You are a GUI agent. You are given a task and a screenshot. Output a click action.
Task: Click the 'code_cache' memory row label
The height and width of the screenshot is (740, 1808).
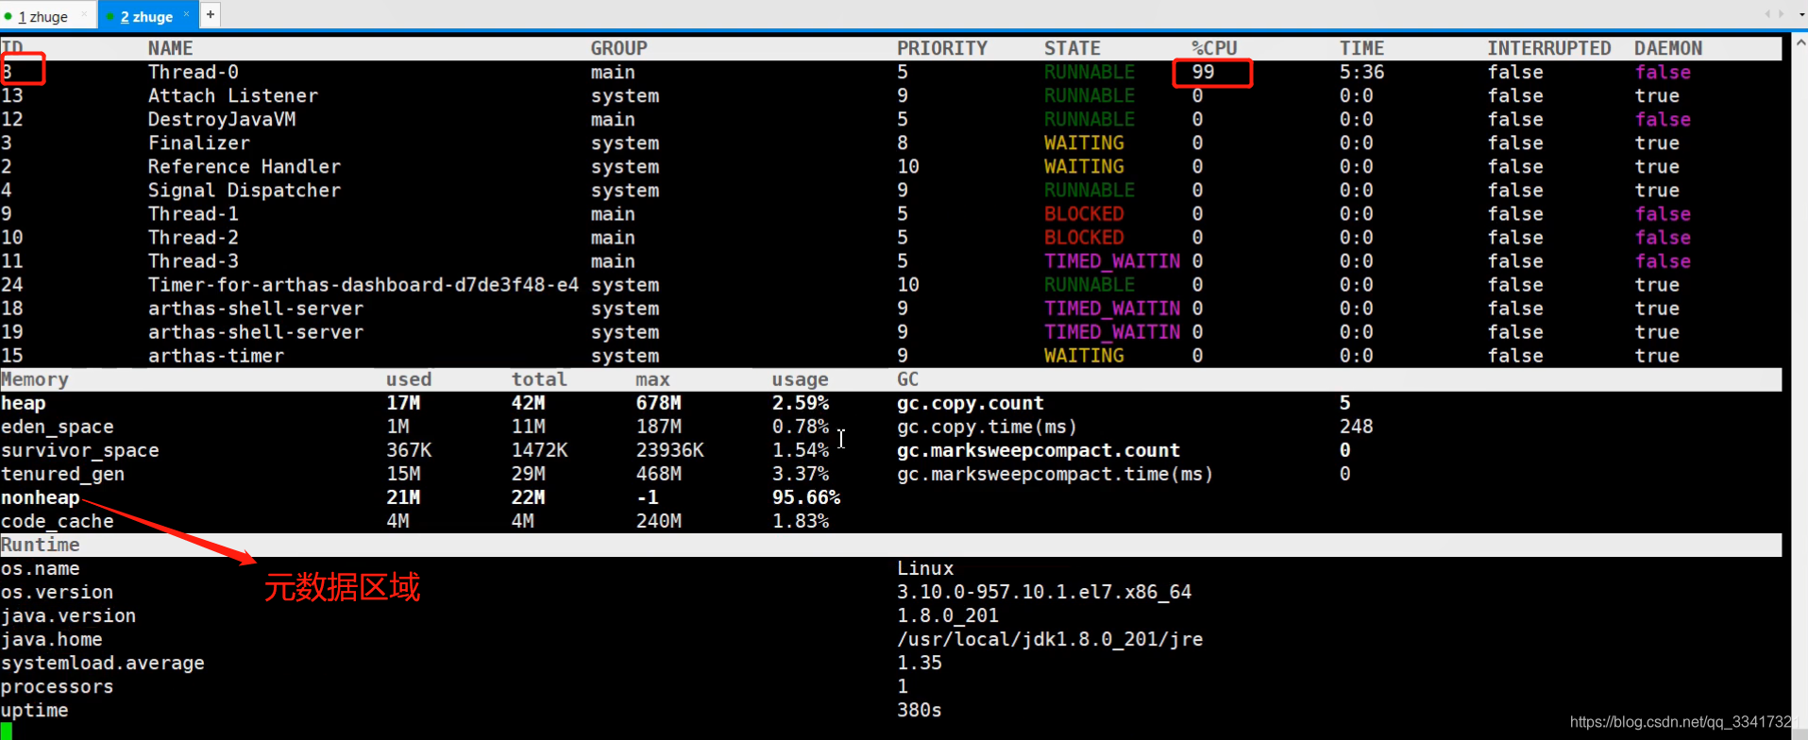click(x=57, y=521)
